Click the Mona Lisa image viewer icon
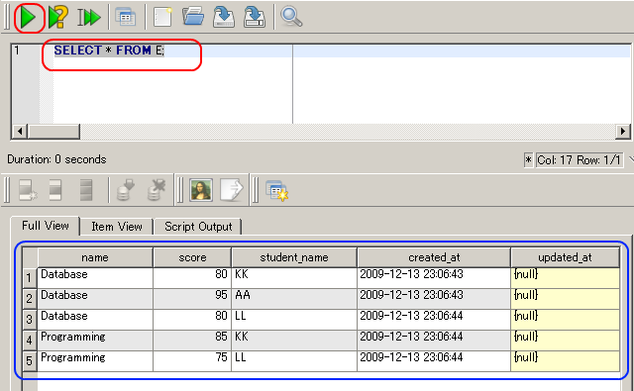The width and height of the screenshot is (634, 391). (x=201, y=190)
